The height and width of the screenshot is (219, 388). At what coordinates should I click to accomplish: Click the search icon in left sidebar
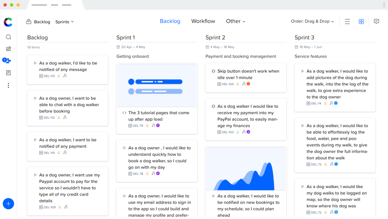(8, 37)
